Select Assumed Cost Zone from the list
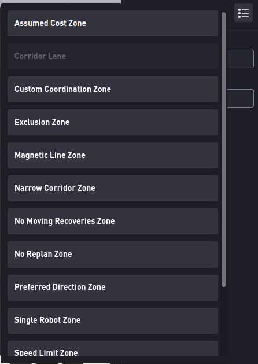Screen dimensions: 258x364 coord(113,23)
